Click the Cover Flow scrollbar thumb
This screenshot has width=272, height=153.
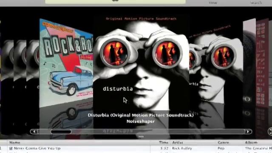point(61,132)
